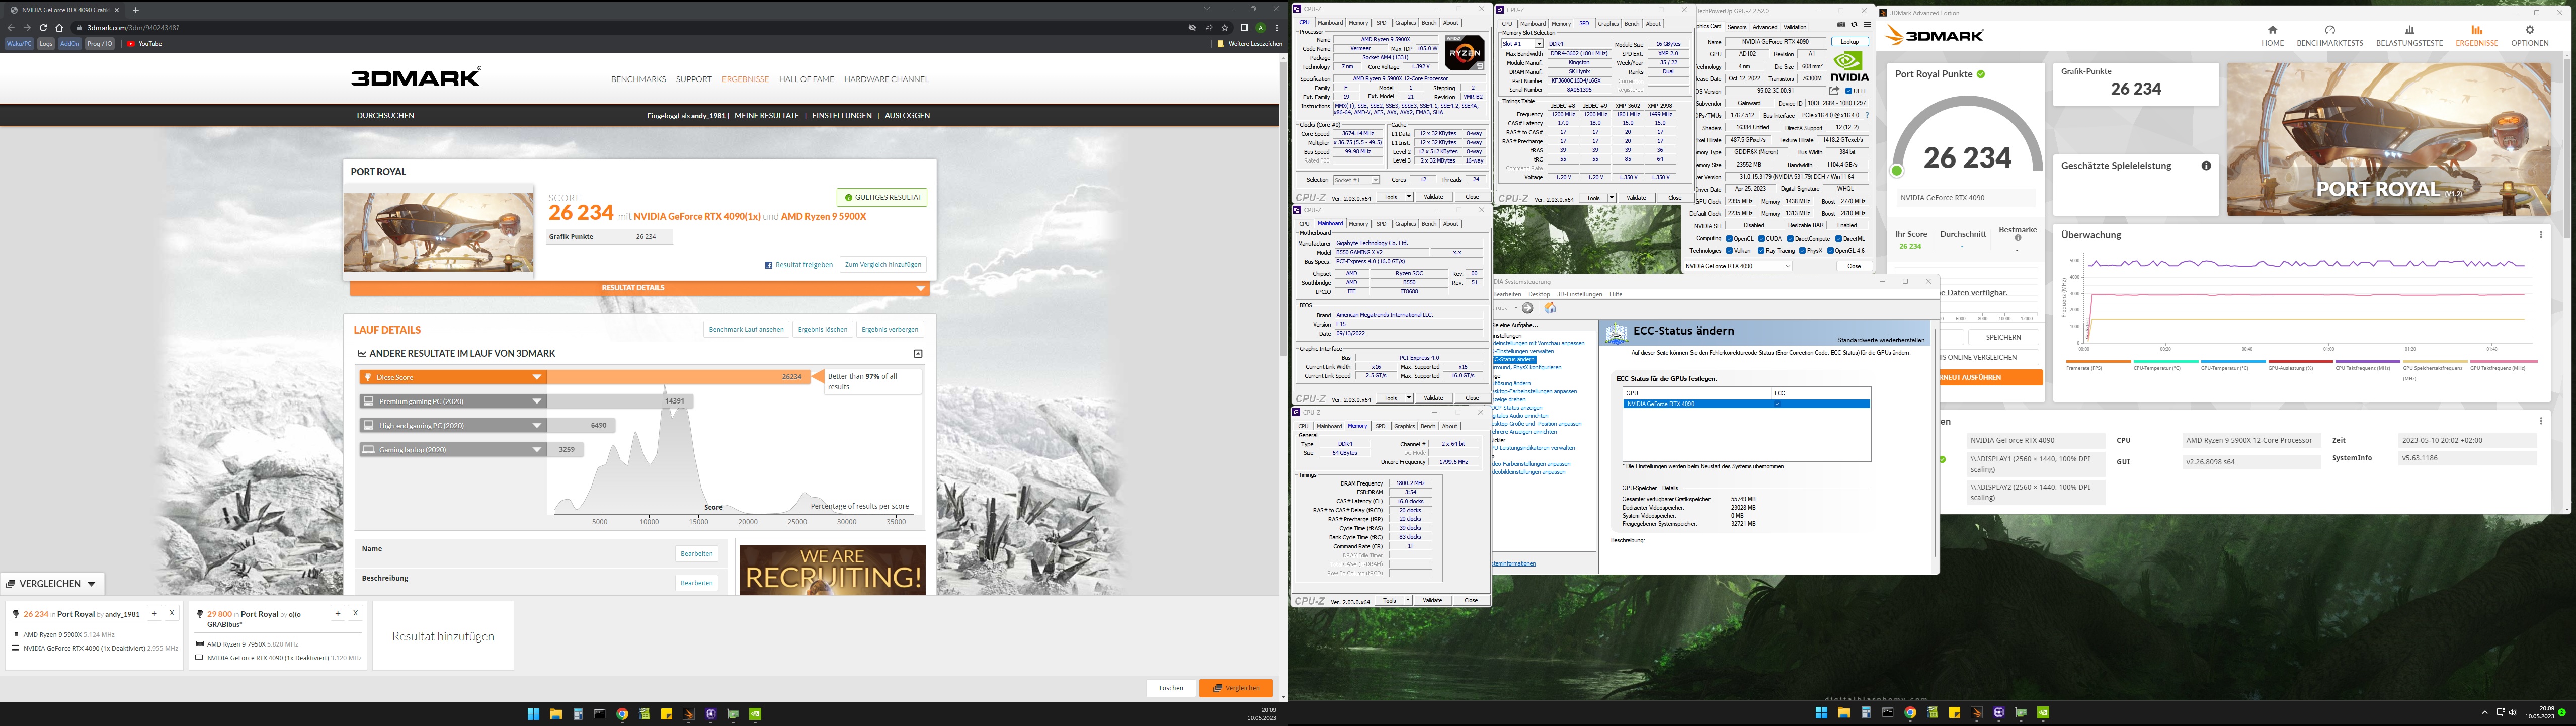
Task: Bookmark this page with the star icon
Action: [1225, 28]
